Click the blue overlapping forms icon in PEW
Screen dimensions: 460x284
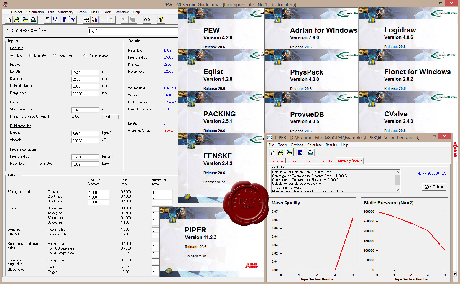56,20
